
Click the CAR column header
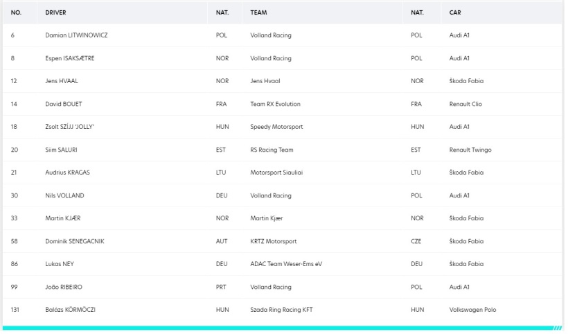click(x=455, y=12)
